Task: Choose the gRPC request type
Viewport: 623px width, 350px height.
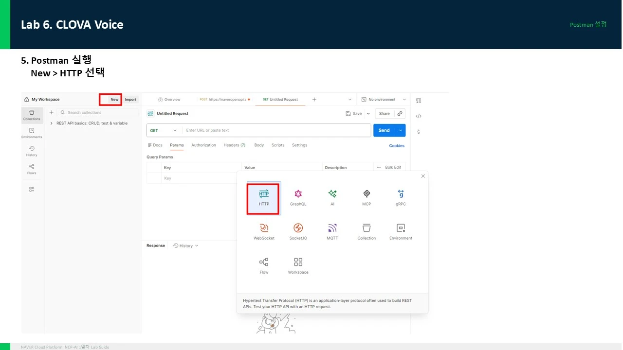Action: click(401, 197)
